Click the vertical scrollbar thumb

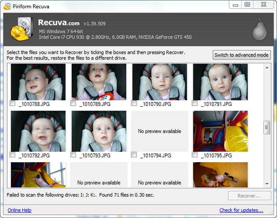(x=267, y=127)
